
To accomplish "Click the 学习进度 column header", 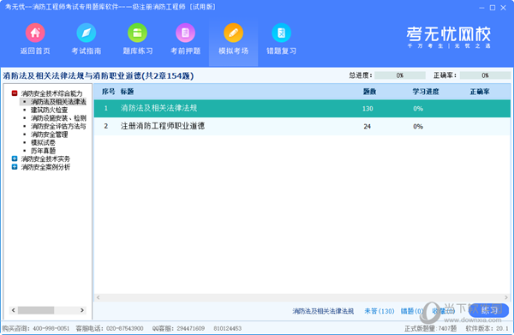I will pyautogui.click(x=426, y=92).
